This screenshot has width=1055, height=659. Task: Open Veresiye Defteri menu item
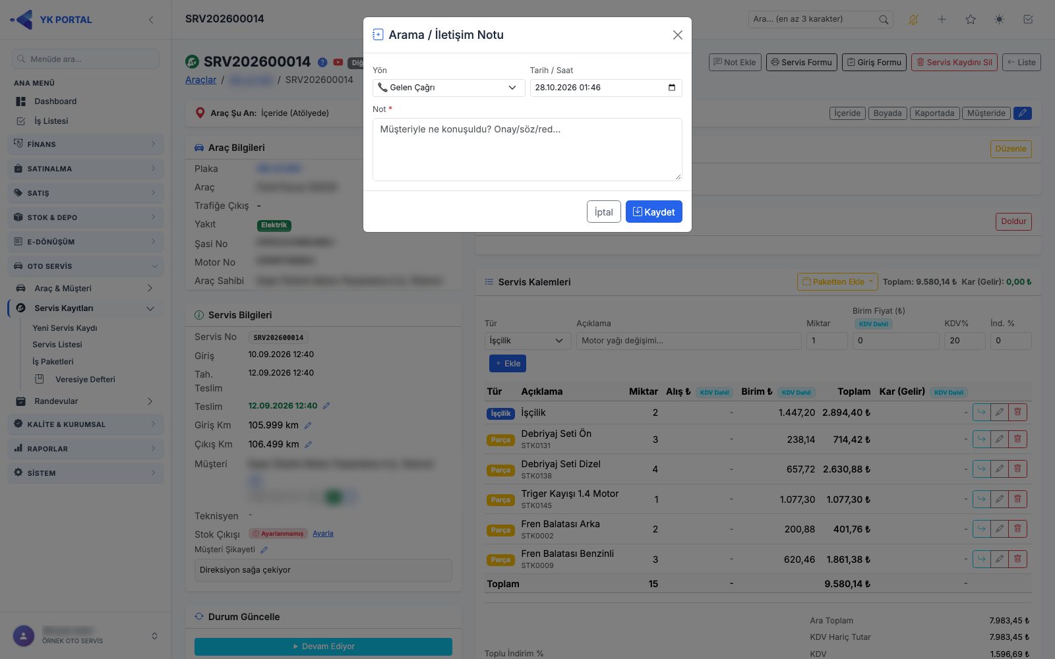pos(85,380)
